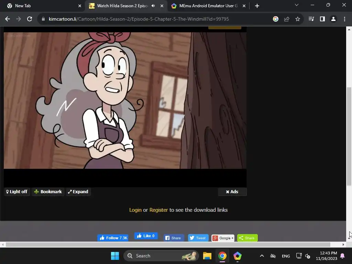
Task: Bookmark this episode
Action: coord(48,192)
